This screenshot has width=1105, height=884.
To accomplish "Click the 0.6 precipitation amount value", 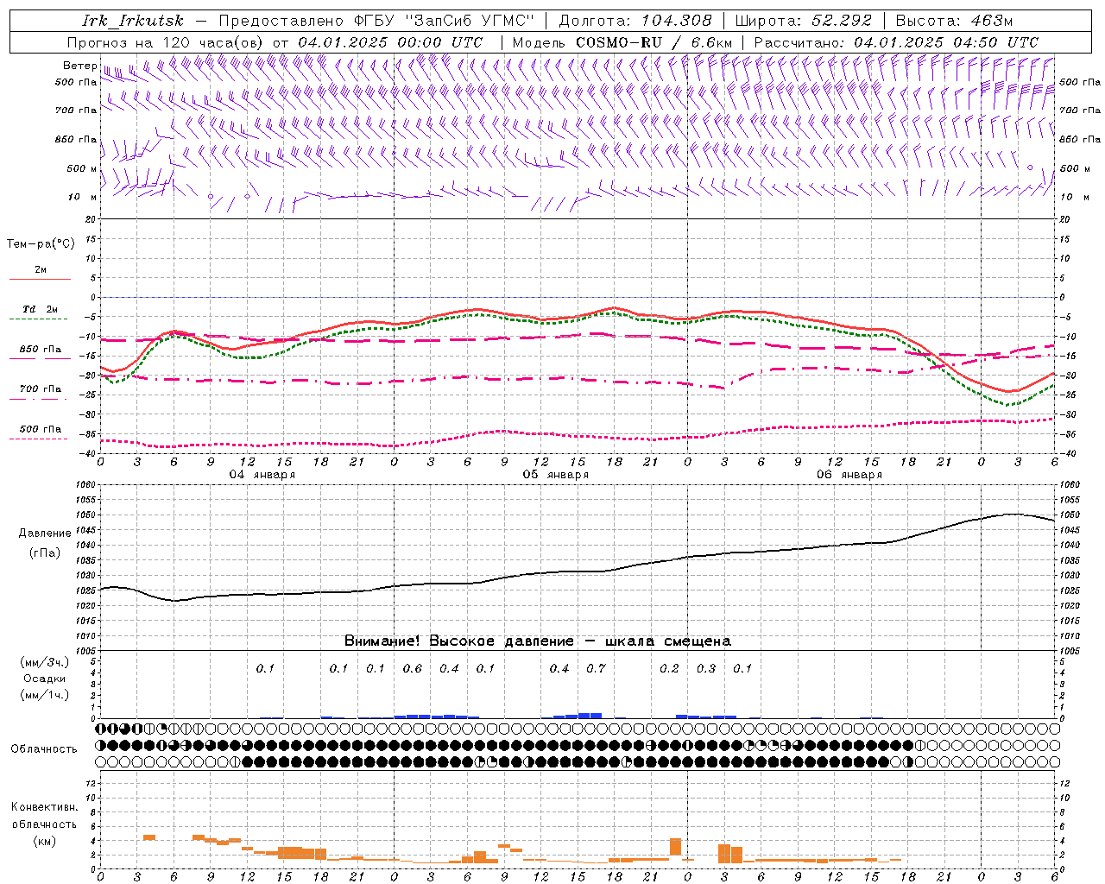I will (413, 668).
